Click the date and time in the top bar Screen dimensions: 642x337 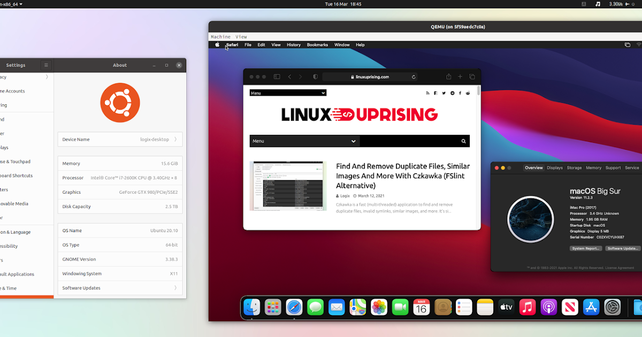(343, 4)
